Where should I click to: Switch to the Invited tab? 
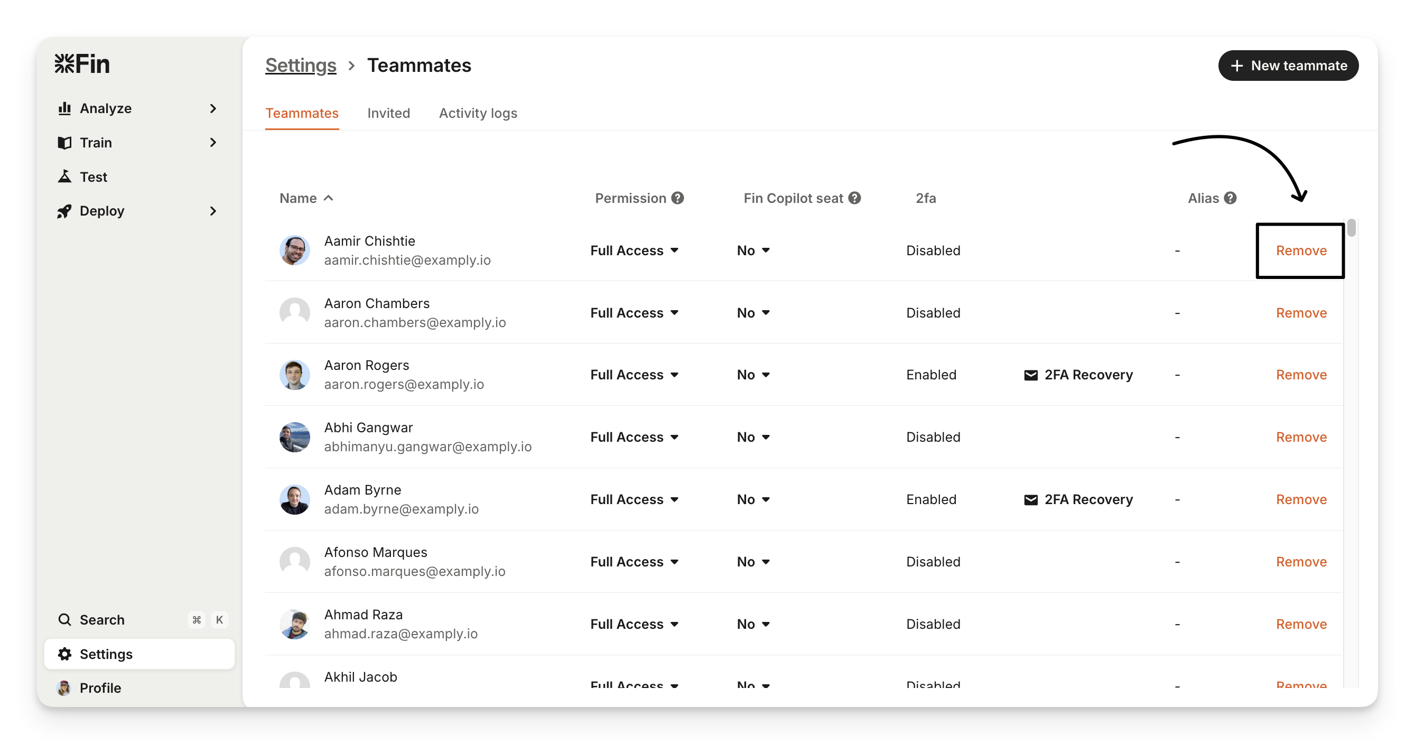(388, 113)
